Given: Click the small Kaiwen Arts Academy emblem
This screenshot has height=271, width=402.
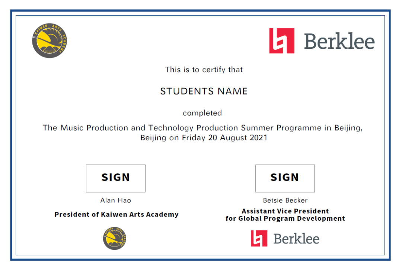Looking at the screenshot, I should pos(115,238).
